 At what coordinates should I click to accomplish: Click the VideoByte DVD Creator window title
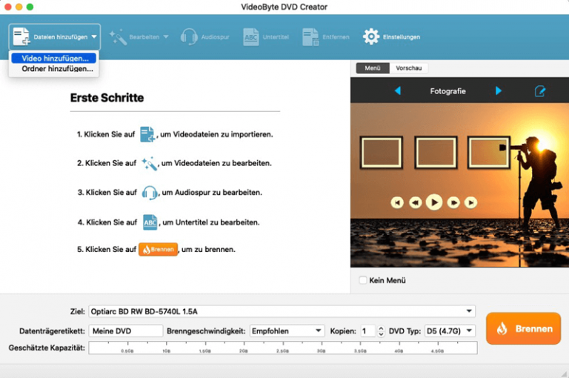(x=284, y=7)
